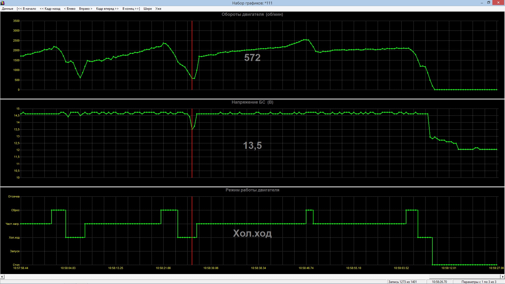The width and height of the screenshot is (505, 284).
Task: Go one frame back with Кадр назад
Action: point(50,9)
